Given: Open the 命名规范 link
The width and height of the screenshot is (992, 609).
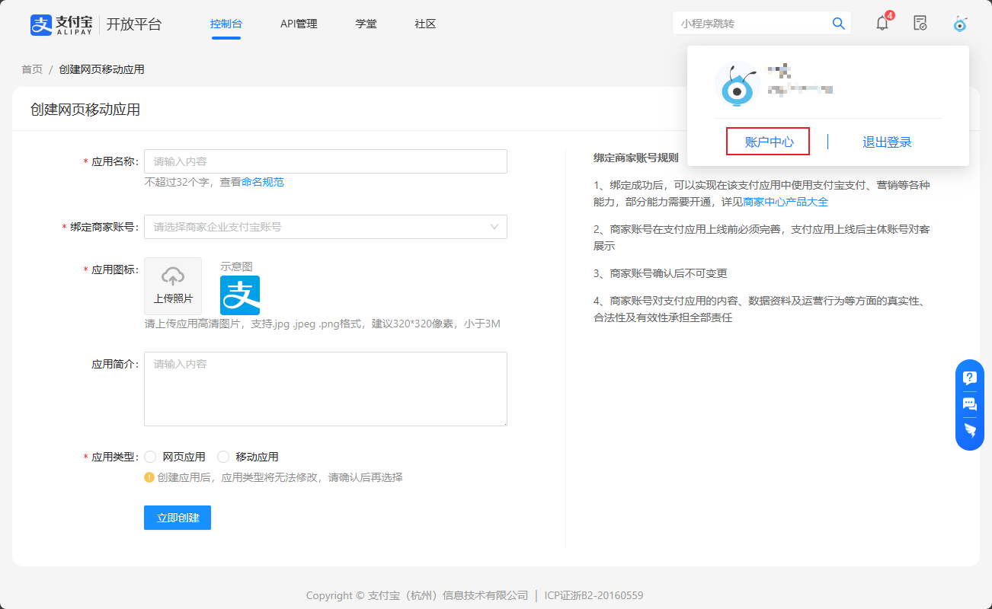Looking at the screenshot, I should [x=263, y=182].
